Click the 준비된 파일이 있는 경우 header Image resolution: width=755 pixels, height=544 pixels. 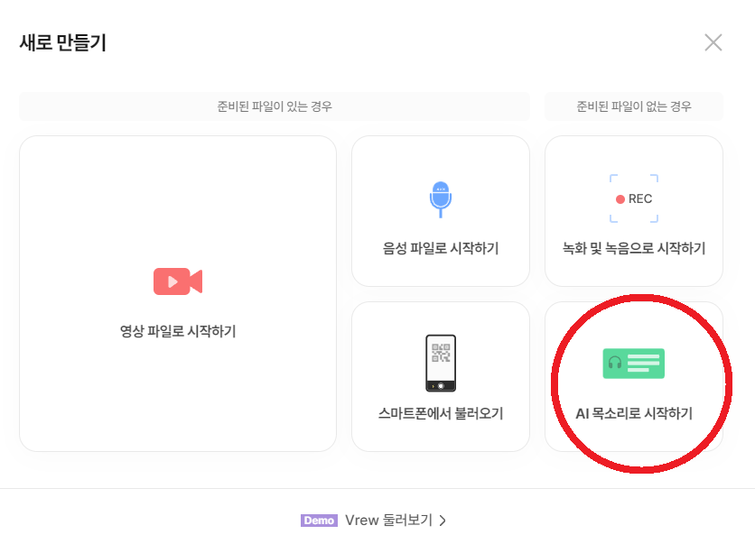(275, 106)
